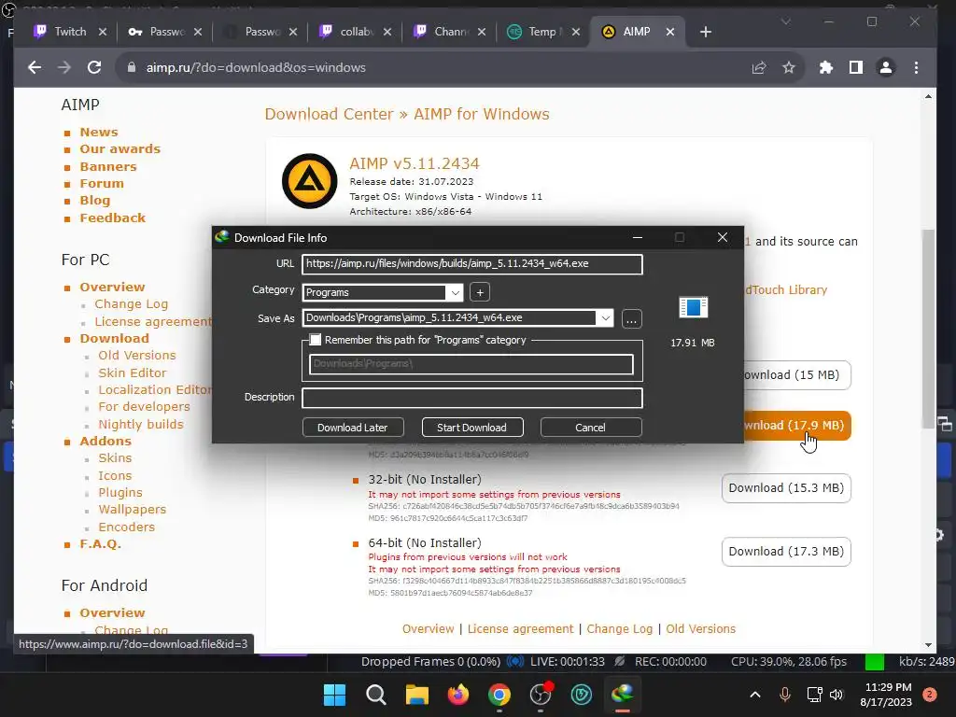This screenshot has width=956, height=717.
Task: Expand the Category dropdown
Action: tap(456, 292)
